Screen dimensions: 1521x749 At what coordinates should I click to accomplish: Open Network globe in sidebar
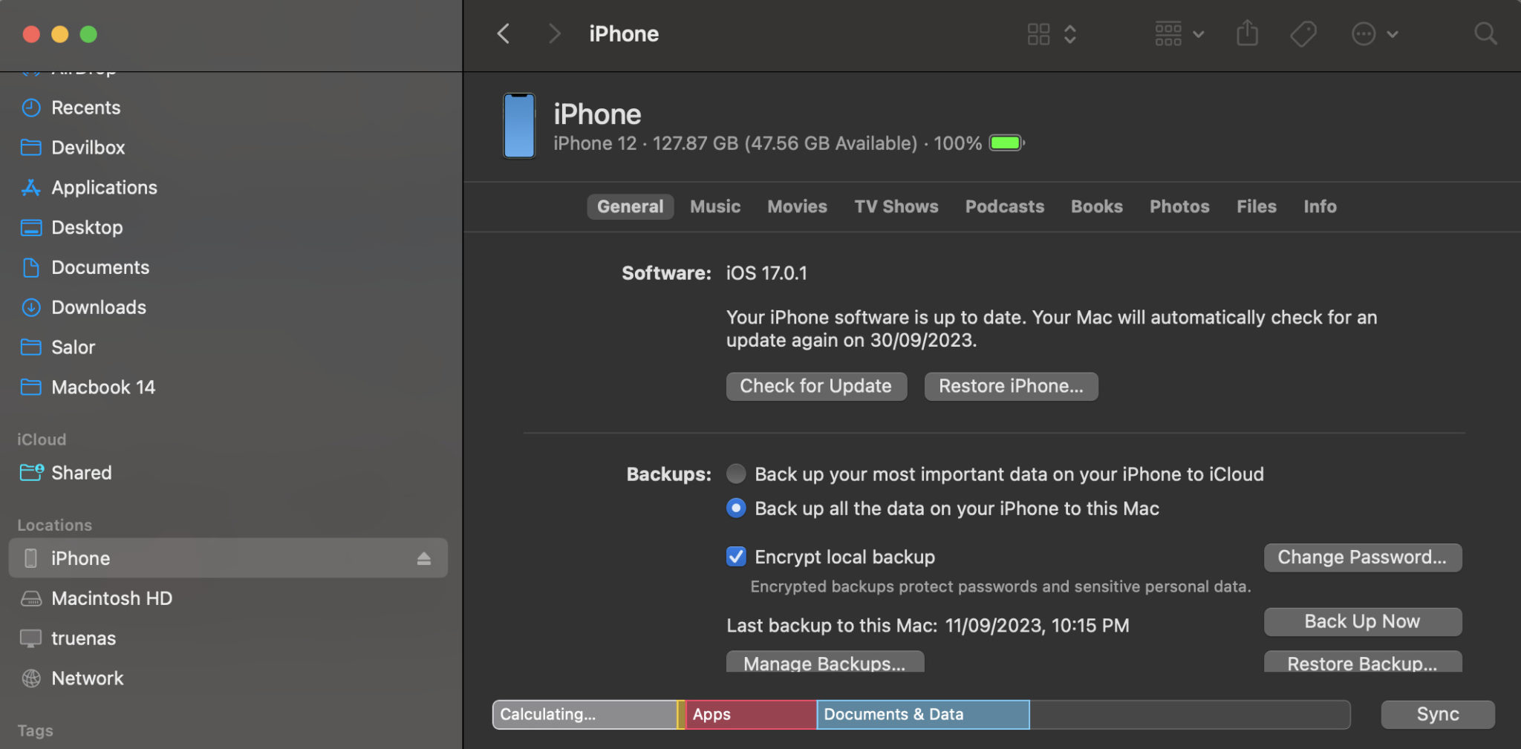point(87,678)
